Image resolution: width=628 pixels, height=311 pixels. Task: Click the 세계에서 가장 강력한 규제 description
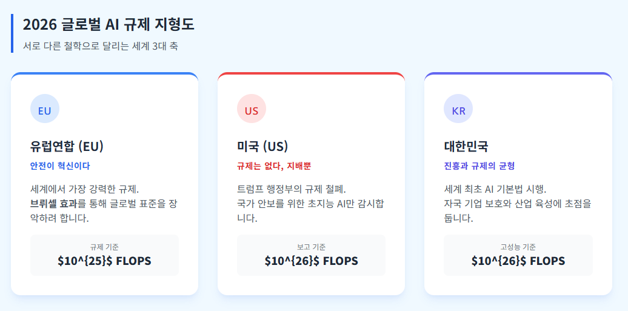(104, 204)
